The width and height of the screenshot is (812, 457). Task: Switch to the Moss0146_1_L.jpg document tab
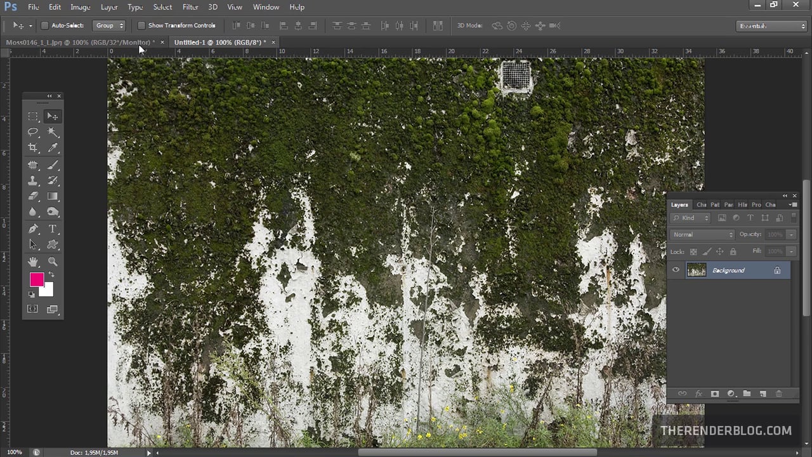(x=81, y=42)
